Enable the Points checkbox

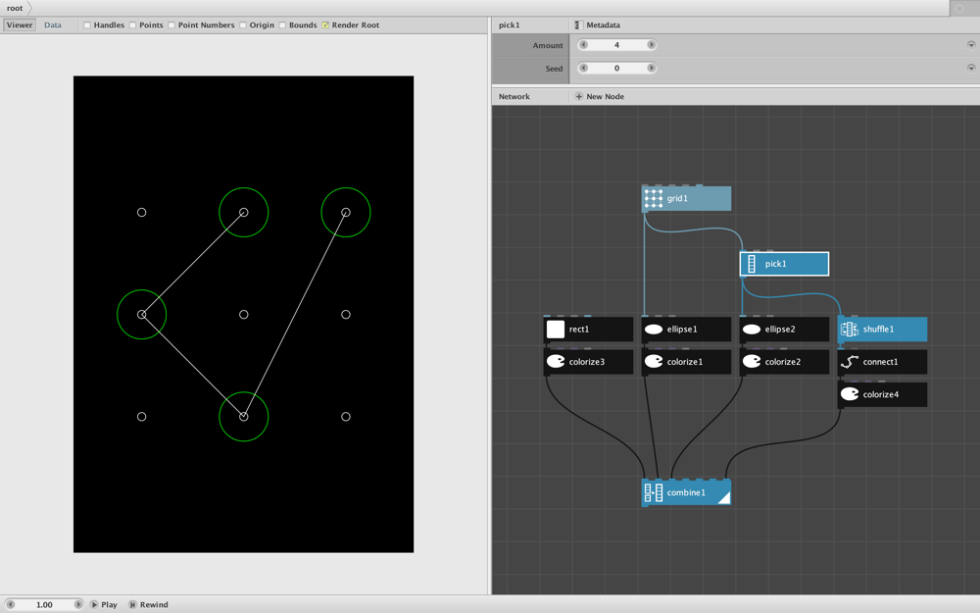pyautogui.click(x=132, y=26)
